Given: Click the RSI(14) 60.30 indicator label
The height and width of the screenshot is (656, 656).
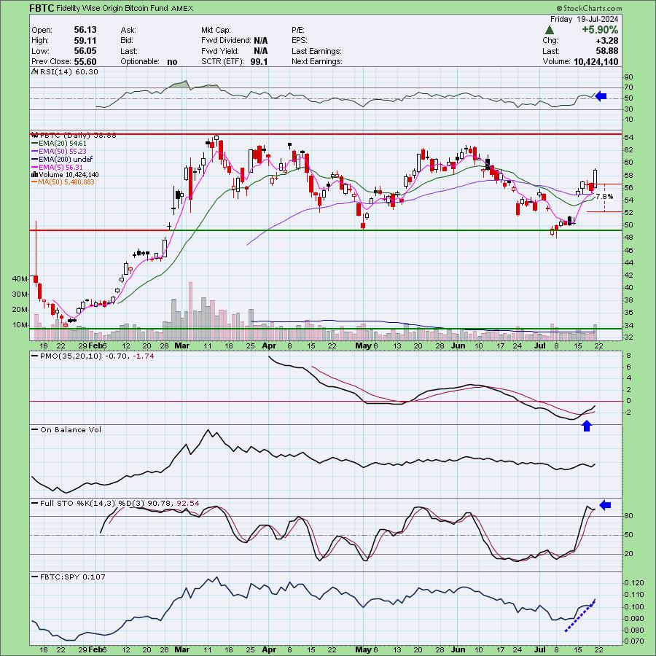Looking at the screenshot, I should coord(69,72).
